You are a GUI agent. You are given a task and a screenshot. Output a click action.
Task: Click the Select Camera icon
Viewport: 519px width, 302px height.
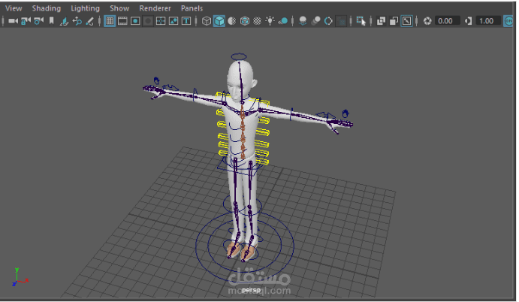pos(13,21)
